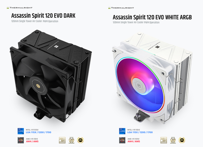Click the AM4 / AM5 text under the white cooler
This screenshot has width=203, height=147.
(134, 142)
